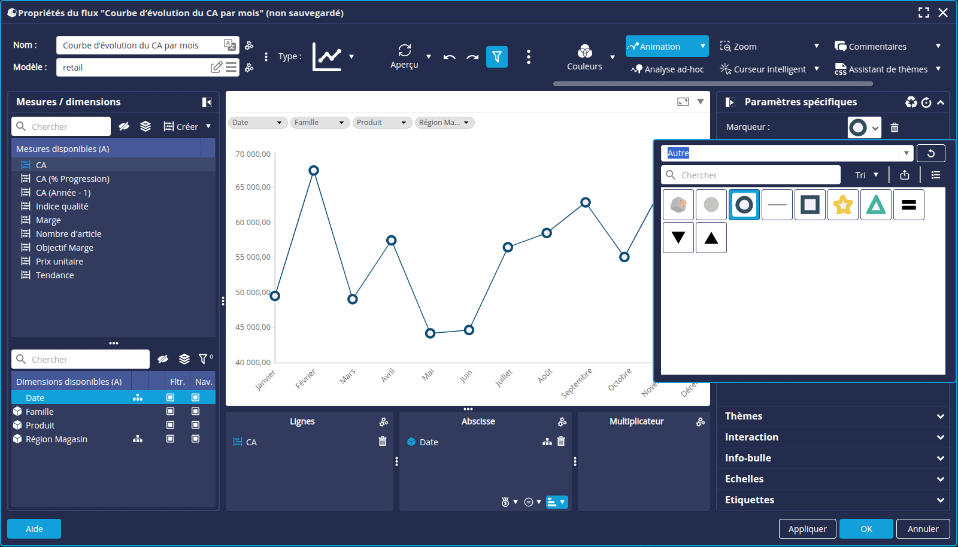
Task: Click the undo arrow icon
Action: (450, 57)
